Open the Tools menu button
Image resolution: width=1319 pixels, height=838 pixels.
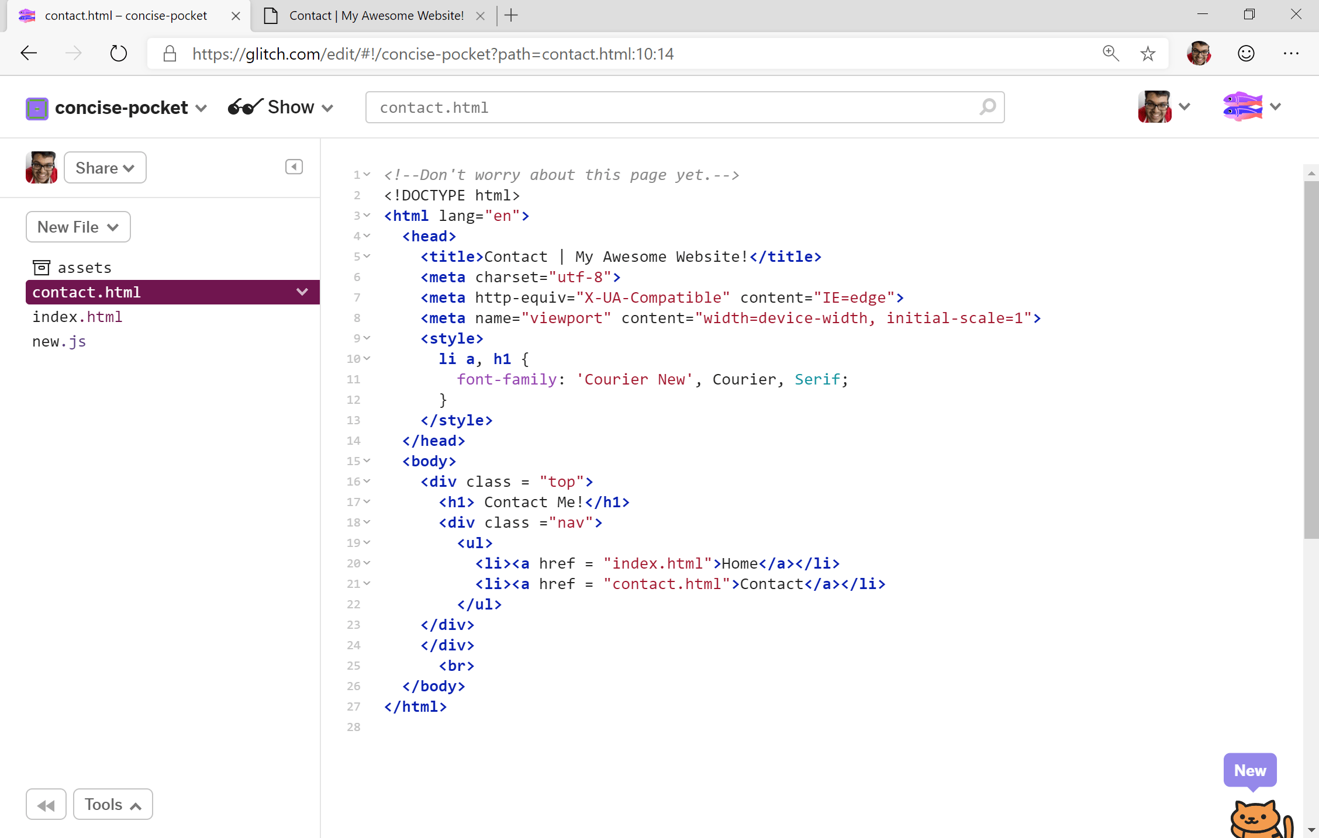(113, 805)
